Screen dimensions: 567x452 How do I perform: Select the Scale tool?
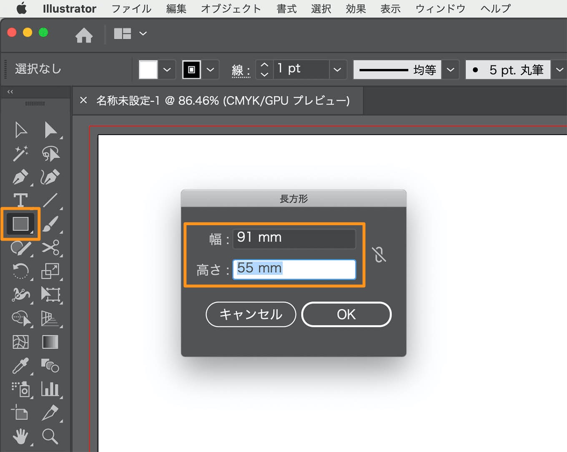click(50, 271)
